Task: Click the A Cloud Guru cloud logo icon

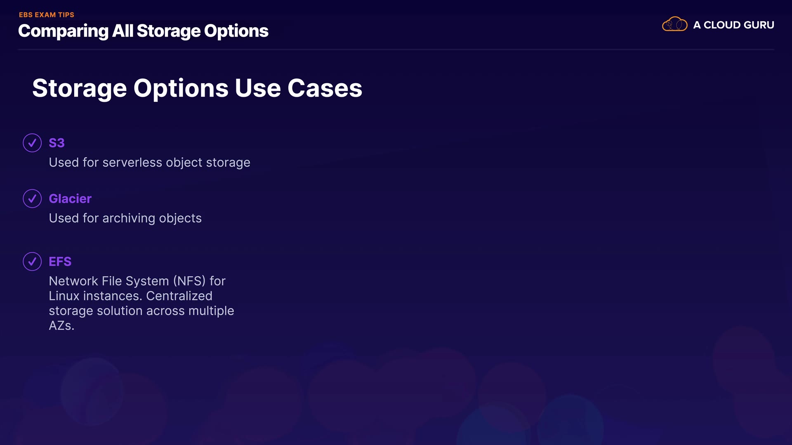Action: point(674,24)
